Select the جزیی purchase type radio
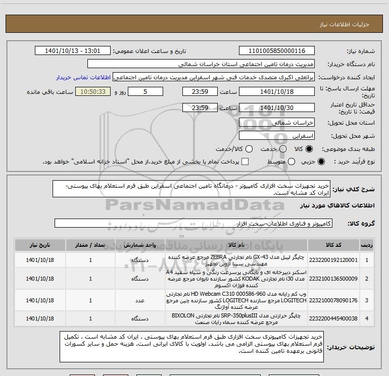The width and height of the screenshot is (389, 376). 321,162
